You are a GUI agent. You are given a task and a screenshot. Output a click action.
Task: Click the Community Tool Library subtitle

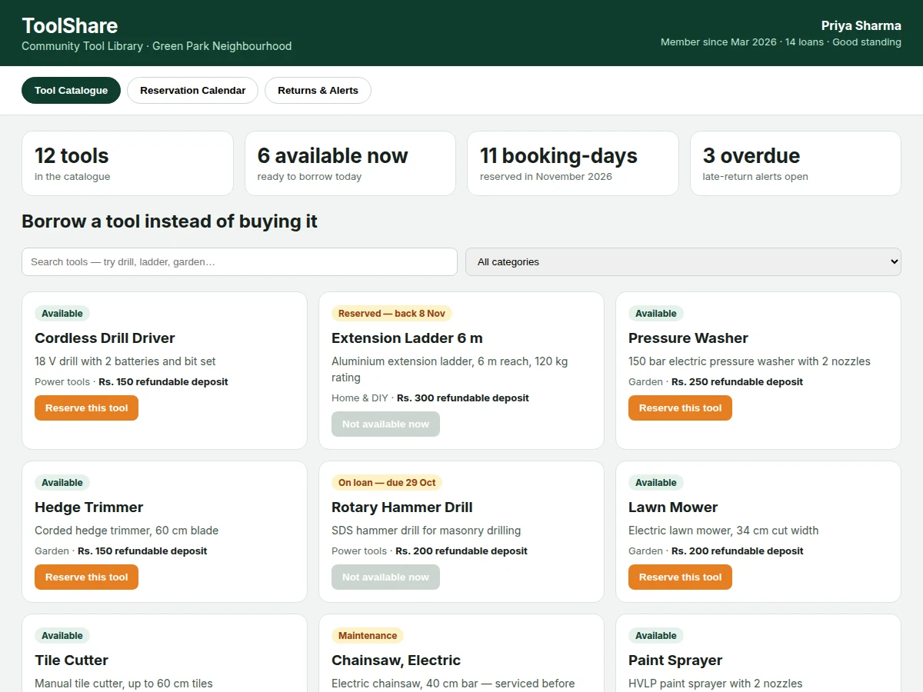[x=156, y=46]
